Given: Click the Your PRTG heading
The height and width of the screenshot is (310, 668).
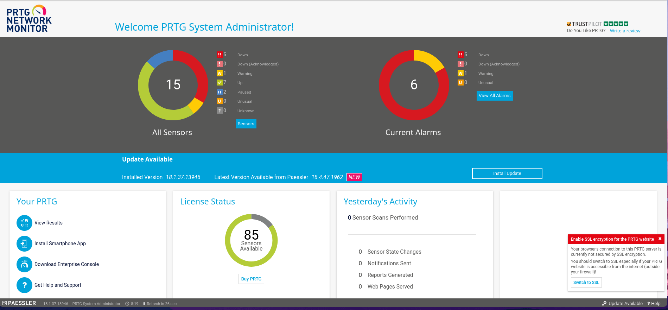Looking at the screenshot, I should [x=37, y=202].
